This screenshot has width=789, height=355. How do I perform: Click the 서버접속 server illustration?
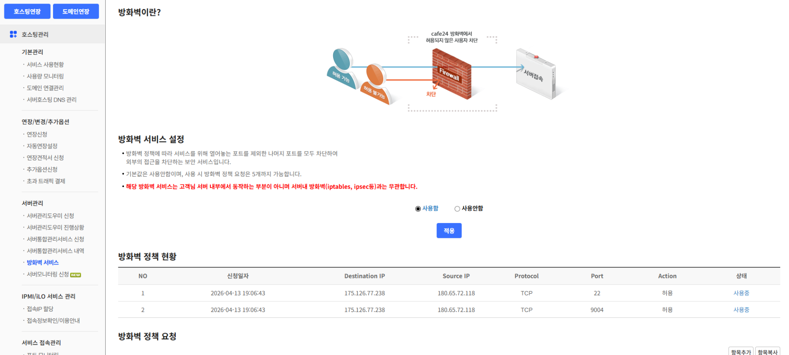[536, 74]
